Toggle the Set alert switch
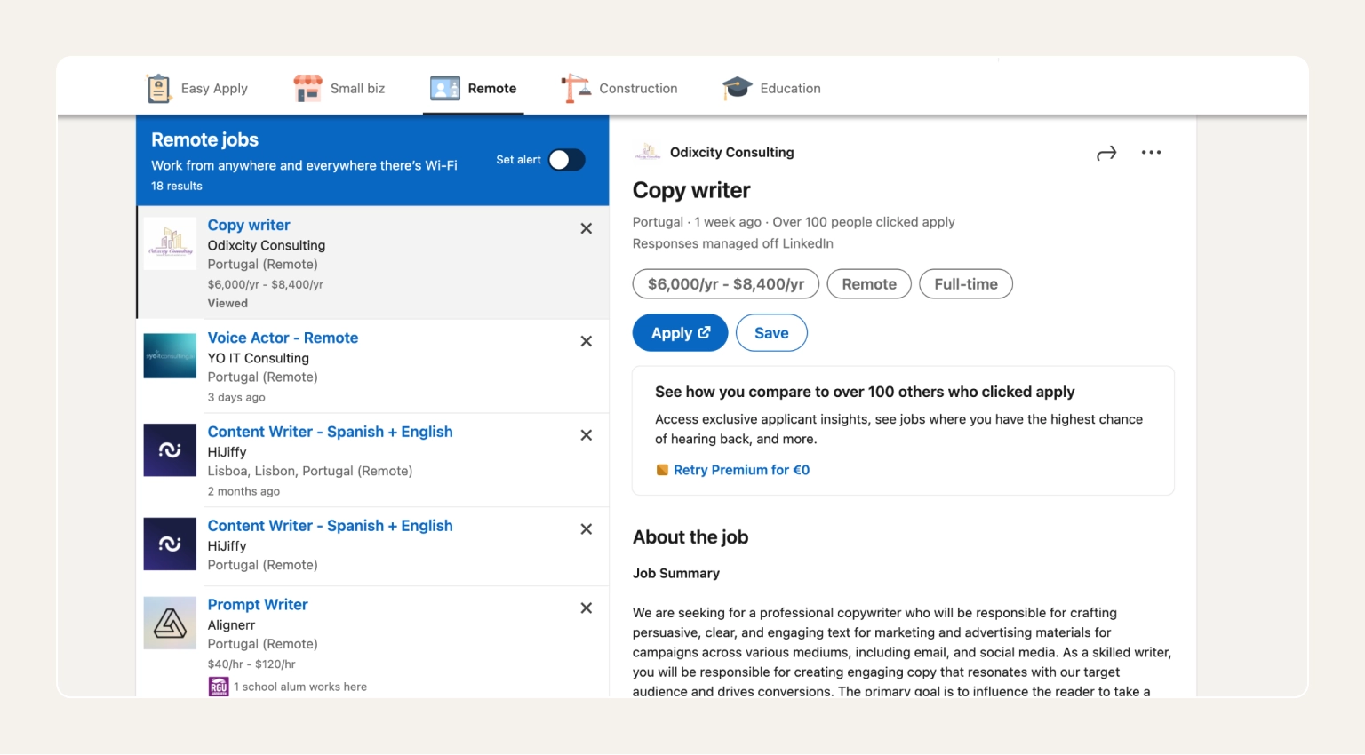The image size is (1365, 755). (x=567, y=160)
